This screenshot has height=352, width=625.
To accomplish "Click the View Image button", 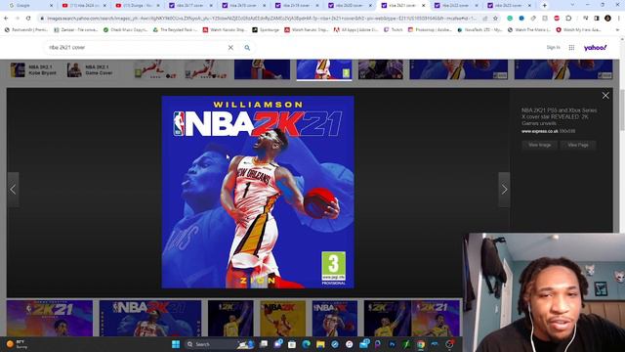I will click(x=539, y=145).
